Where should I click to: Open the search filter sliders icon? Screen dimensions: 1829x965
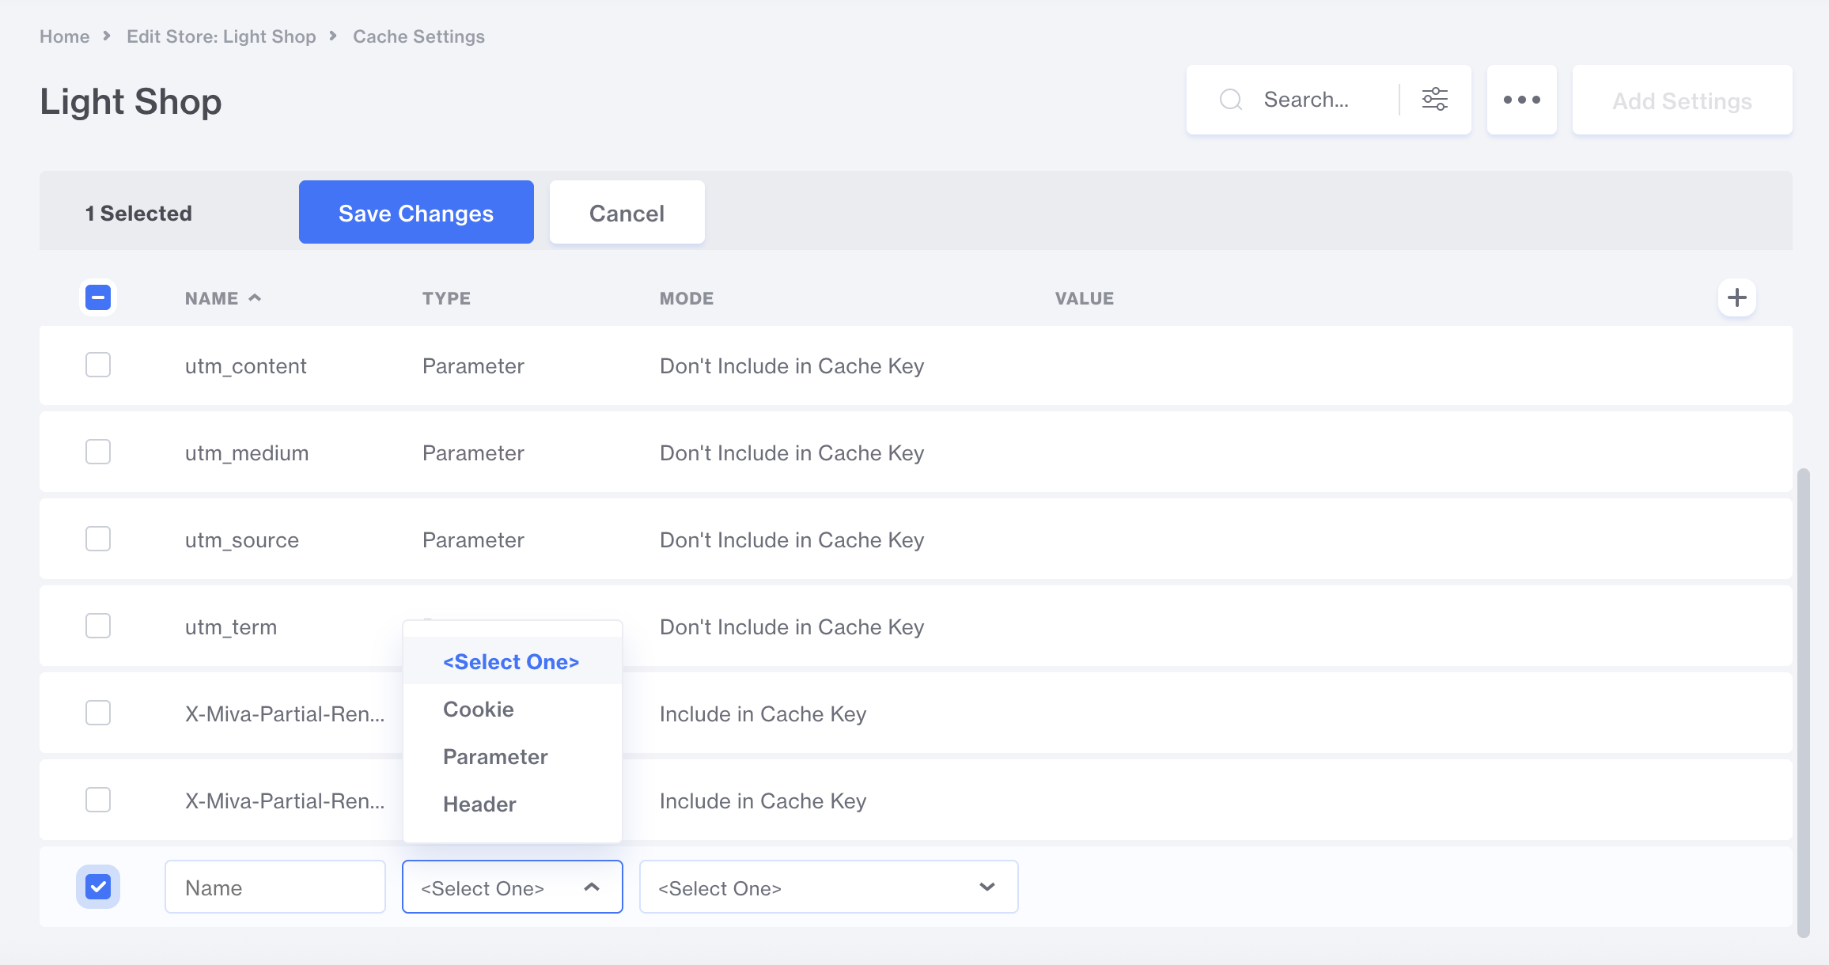1435,100
